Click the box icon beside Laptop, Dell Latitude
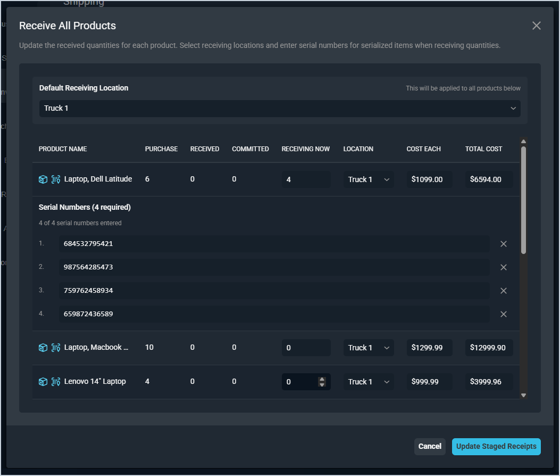This screenshot has width=560, height=476. tap(43, 179)
